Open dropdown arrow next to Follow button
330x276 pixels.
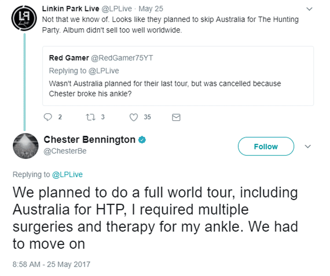[x=308, y=146]
